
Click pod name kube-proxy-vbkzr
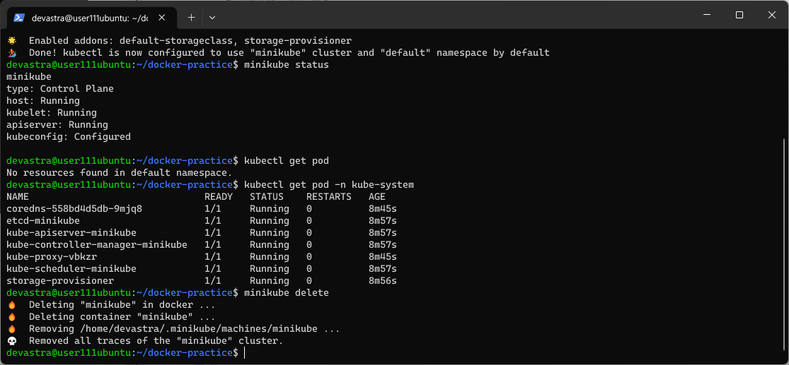click(52, 257)
